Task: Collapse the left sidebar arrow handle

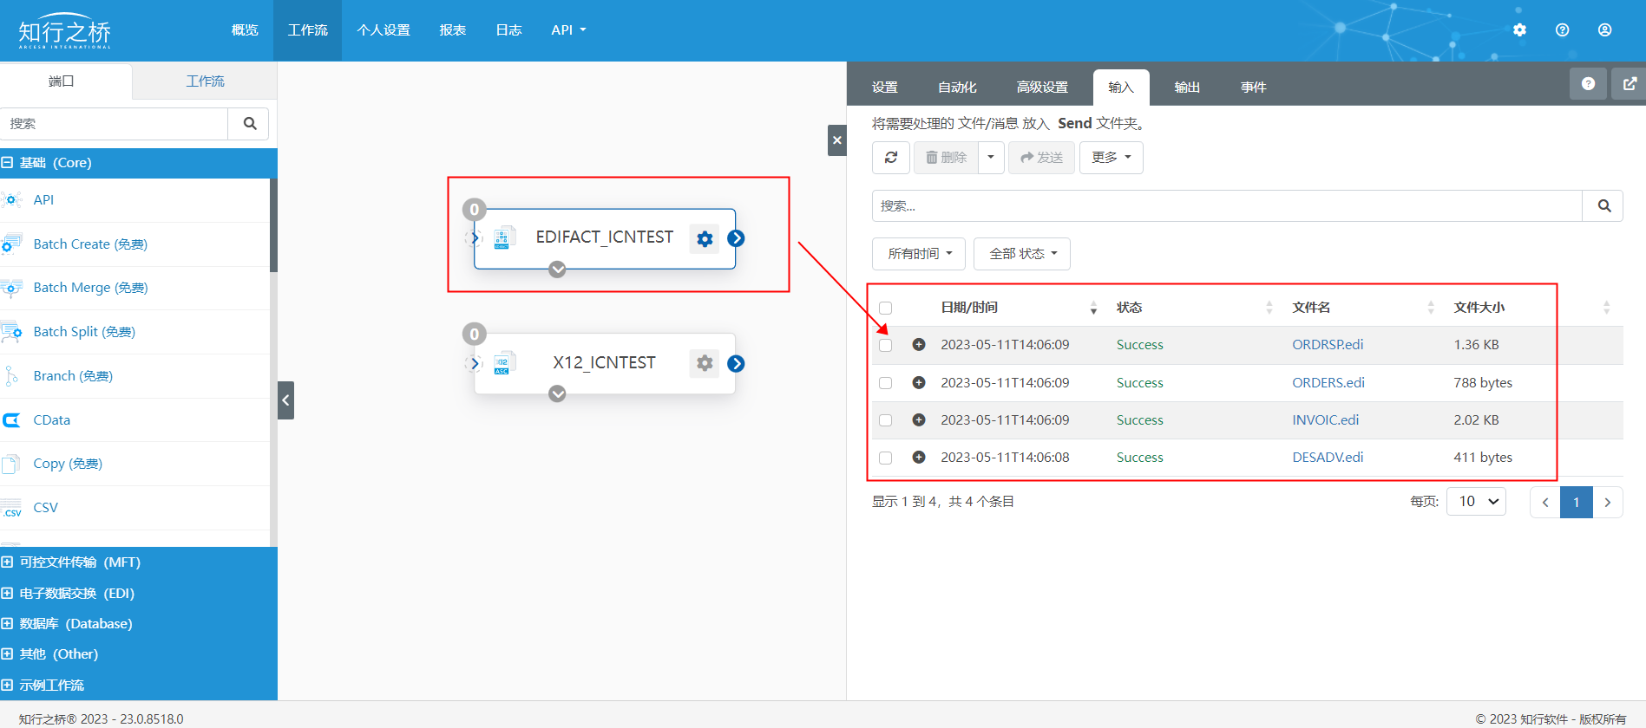Action: click(285, 400)
